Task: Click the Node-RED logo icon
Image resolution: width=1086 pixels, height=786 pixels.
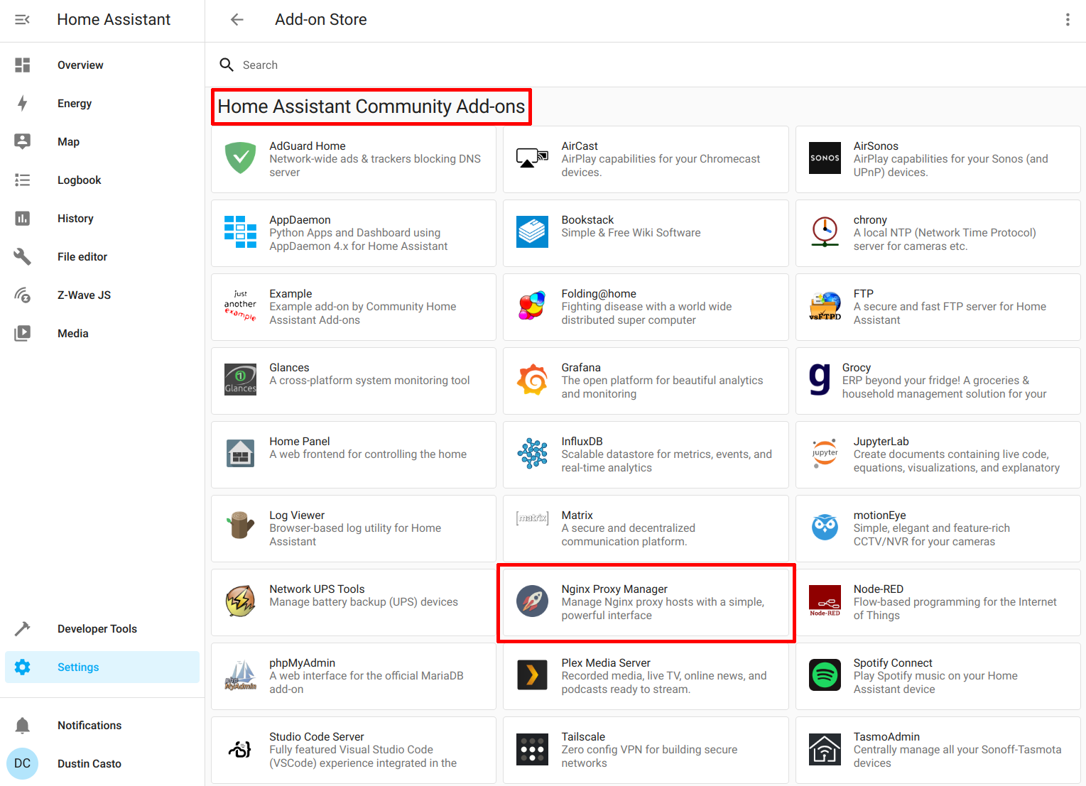Action: [825, 602]
